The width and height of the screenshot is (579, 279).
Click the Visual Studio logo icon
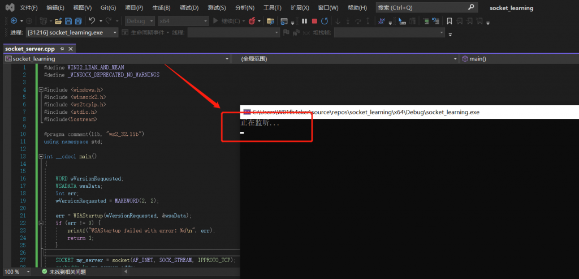click(10, 7)
